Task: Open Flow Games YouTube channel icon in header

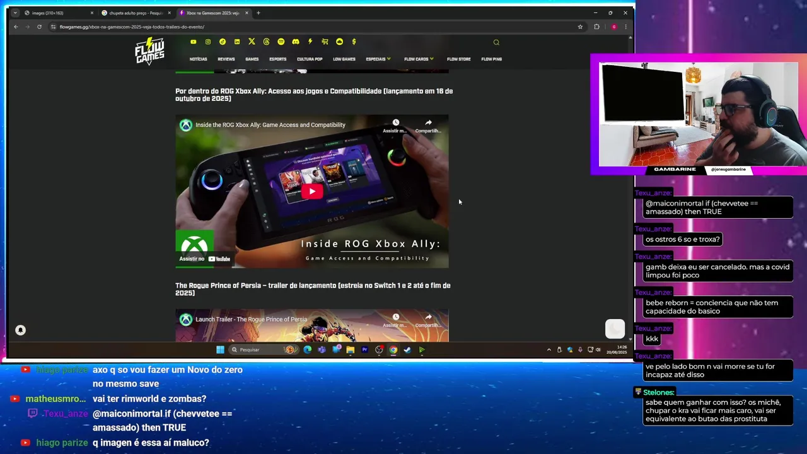Action: [193, 42]
